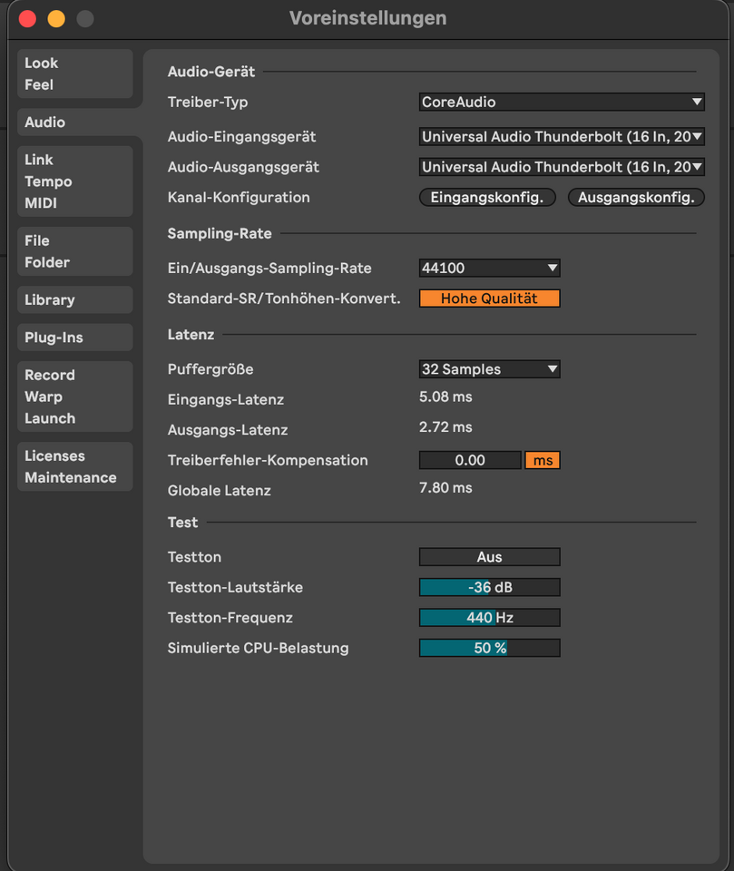The height and width of the screenshot is (871, 734).
Task: Click the Eingangs-Latenz value 5.08 ms
Action: [445, 397]
